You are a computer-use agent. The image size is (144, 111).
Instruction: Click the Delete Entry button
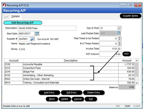94,93
